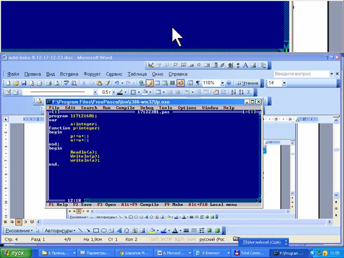Click the Undo arrow icon in Word

click(x=117, y=83)
